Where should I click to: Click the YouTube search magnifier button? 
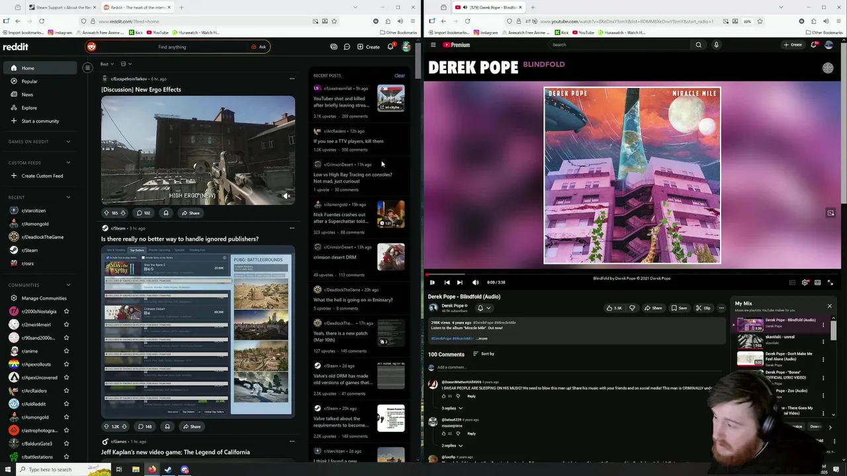coord(698,45)
